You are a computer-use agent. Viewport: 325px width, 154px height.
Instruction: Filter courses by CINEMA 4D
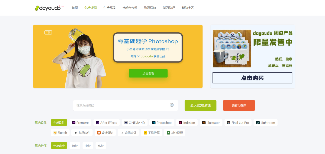(x=134, y=123)
